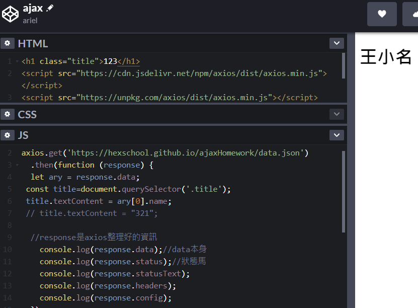Viewport: 418px width, 308px height.
Task: Click console.log(response.statusText) line
Action: pyautogui.click(x=115, y=274)
